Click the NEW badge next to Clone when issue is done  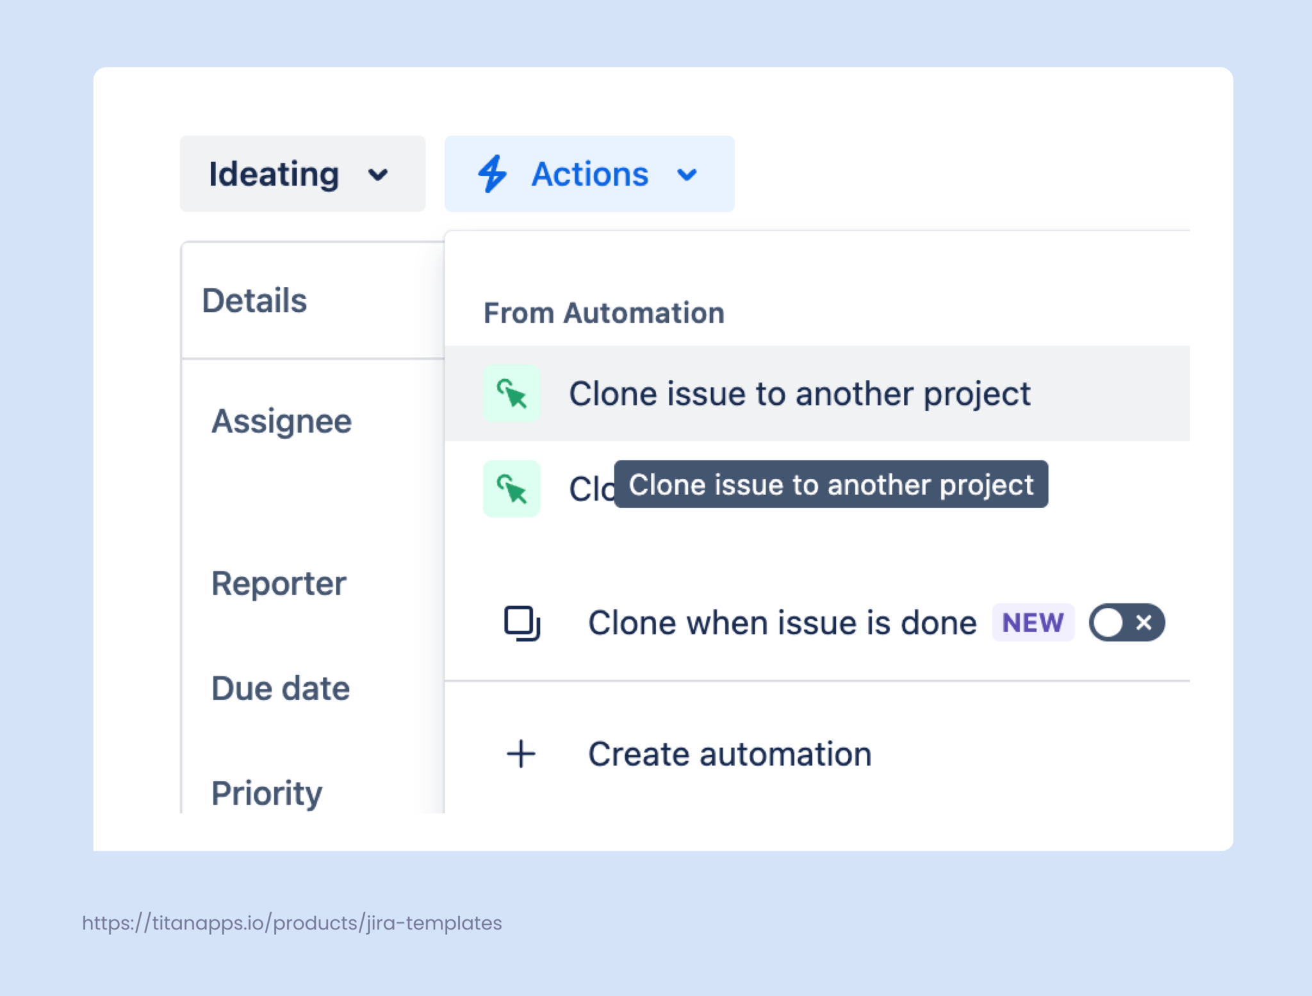click(x=1033, y=622)
